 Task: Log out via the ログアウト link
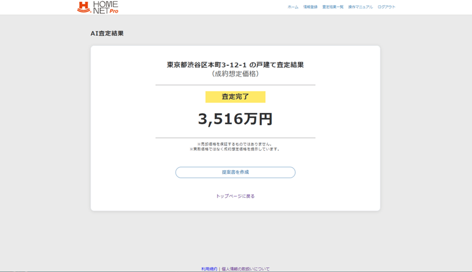387,7
